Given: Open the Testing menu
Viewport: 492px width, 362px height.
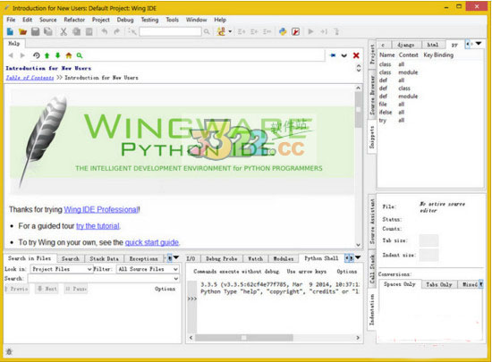Looking at the screenshot, I should tap(149, 20).
